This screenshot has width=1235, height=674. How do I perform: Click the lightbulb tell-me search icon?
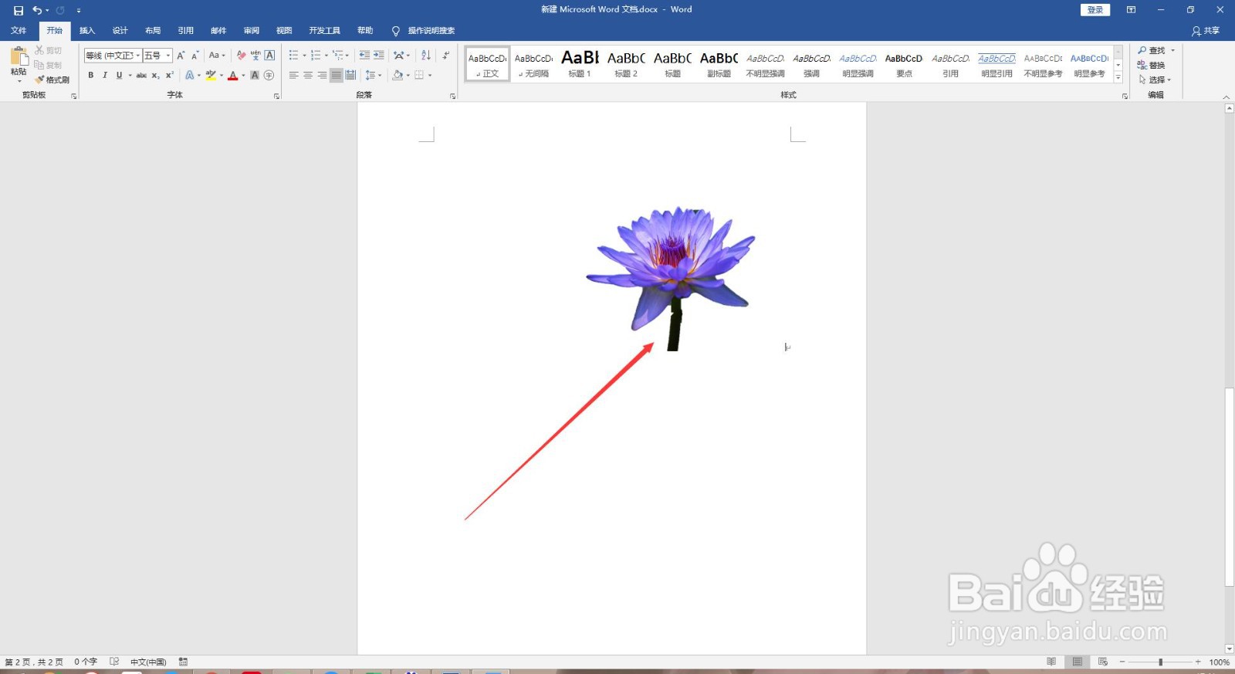click(x=396, y=31)
